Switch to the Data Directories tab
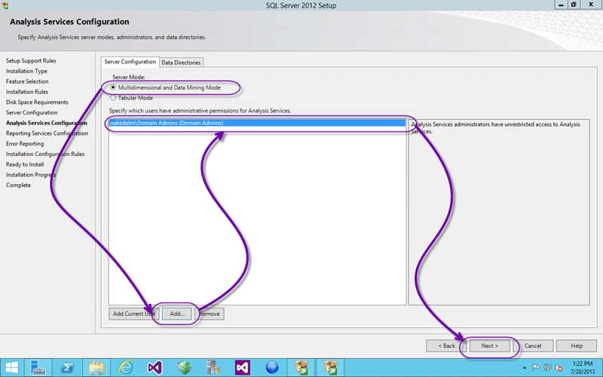Image resolution: width=603 pixels, height=377 pixels. pyautogui.click(x=181, y=63)
